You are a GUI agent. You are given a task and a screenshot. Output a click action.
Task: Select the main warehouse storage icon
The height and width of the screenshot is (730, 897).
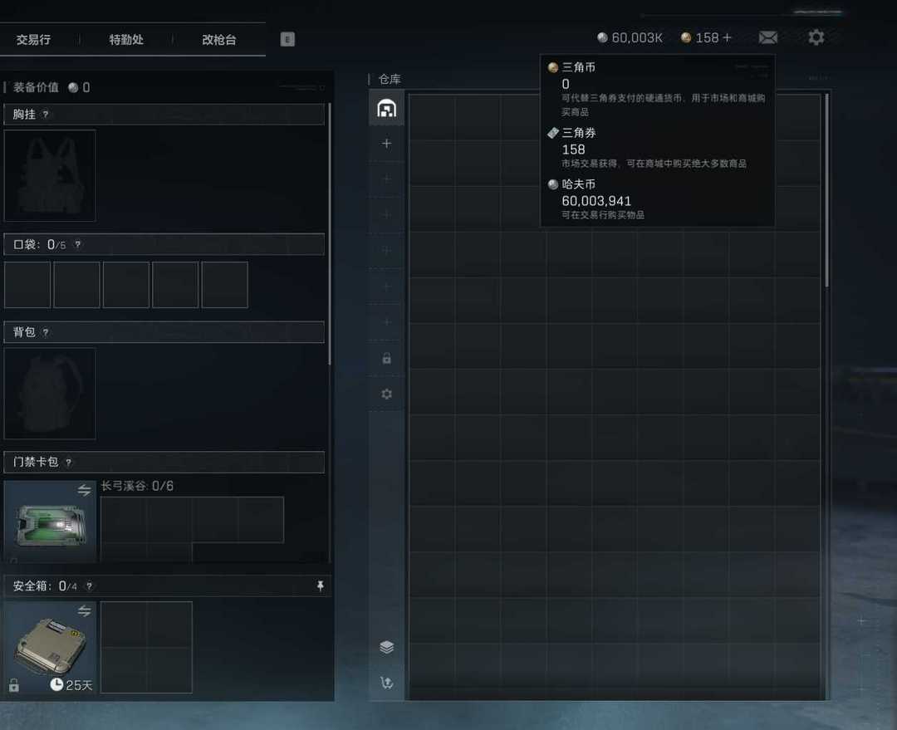[x=387, y=108]
